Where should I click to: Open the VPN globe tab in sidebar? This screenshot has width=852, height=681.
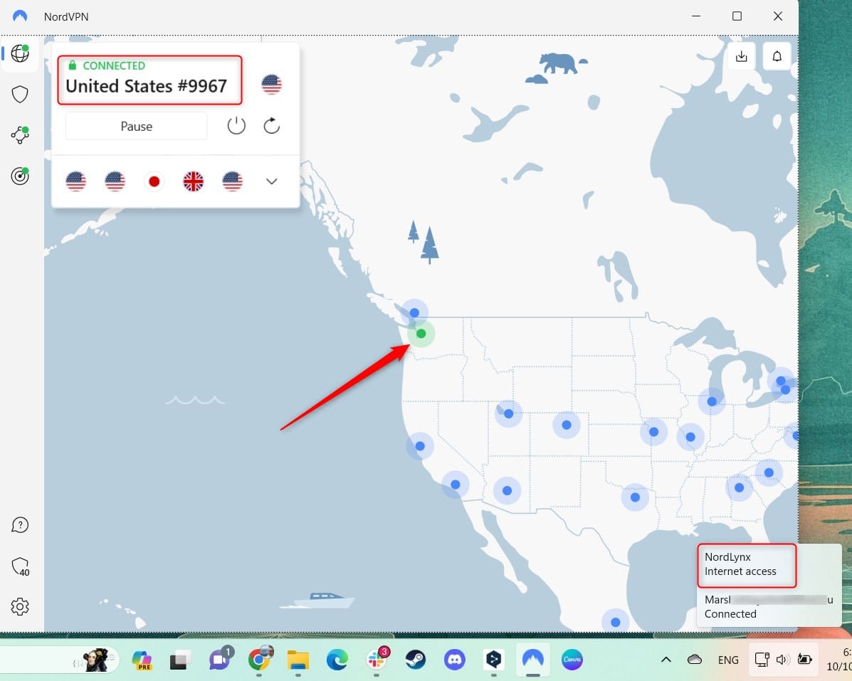tap(20, 53)
